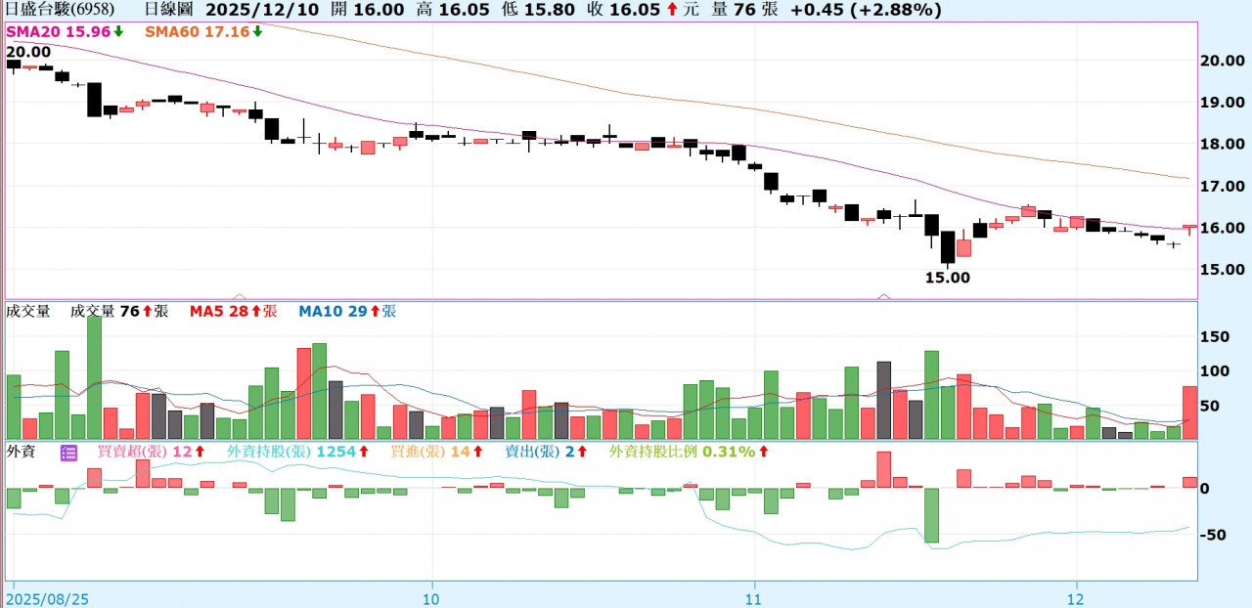The width and height of the screenshot is (1252, 608).
Task: Click the purple list icon beside 外資
Action: [x=68, y=453]
